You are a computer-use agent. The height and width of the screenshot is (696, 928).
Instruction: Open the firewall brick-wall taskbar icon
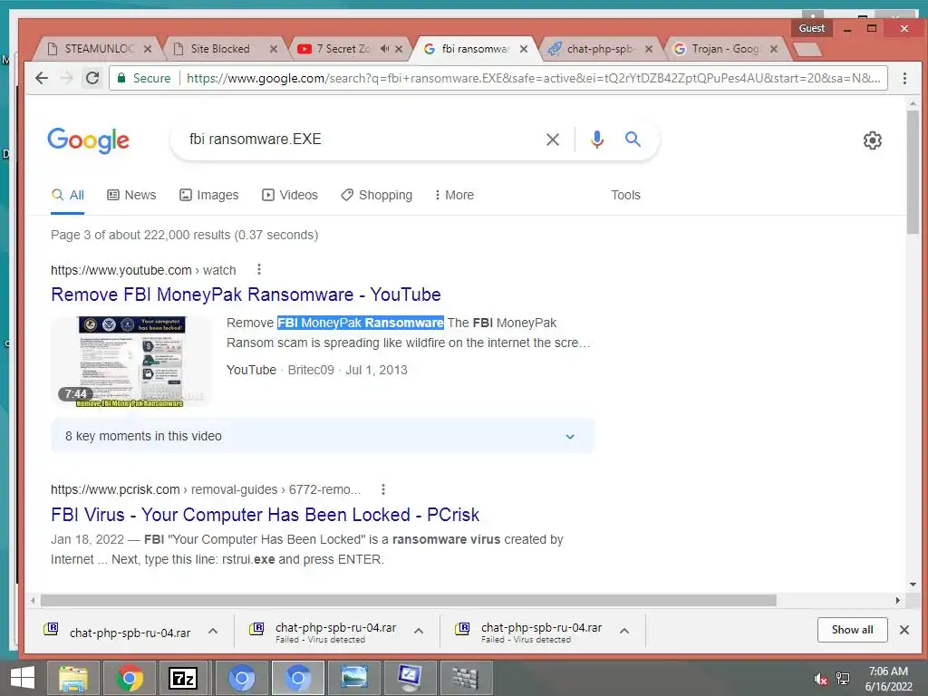(465, 678)
